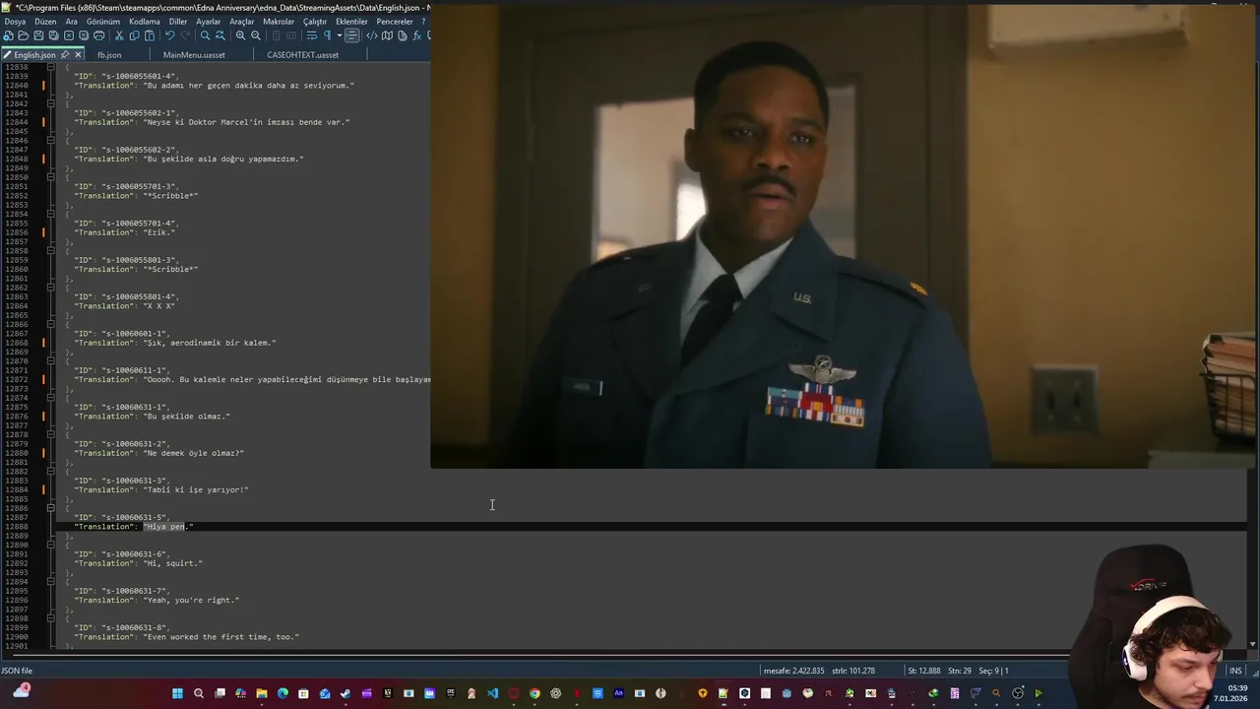Viewport: 1260px width, 709px height.
Task: Toggle word wrap in the toolbar
Action: (x=311, y=35)
